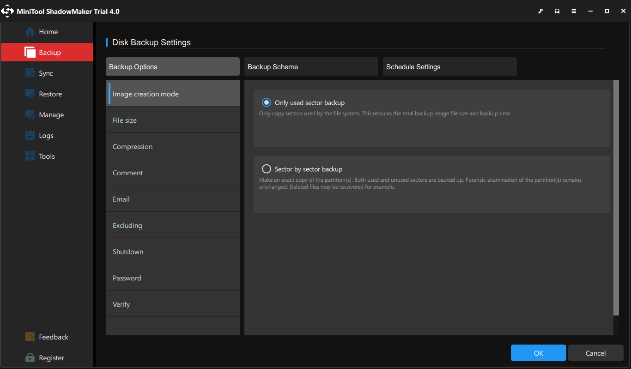Click the MiniTool ShadowMaker logo icon
The height and width of the screenshot is (369, 631).
(8, 12)
